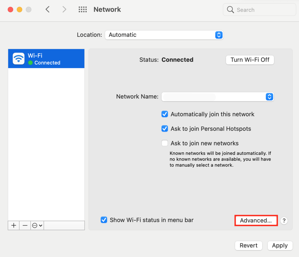Focus the Search field
The image size is (299, 257).
pyautogui.click(x=263, y=10)
